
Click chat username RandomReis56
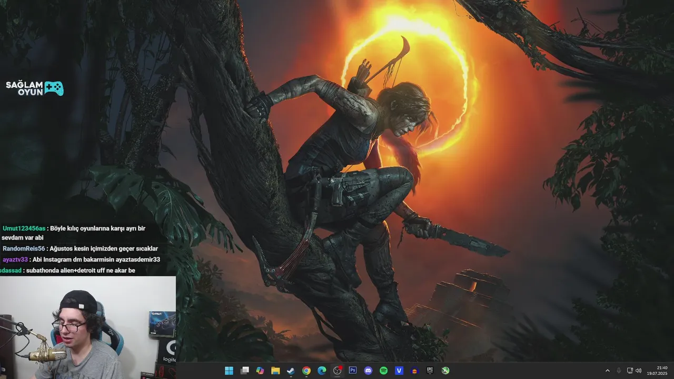[24, 248]
